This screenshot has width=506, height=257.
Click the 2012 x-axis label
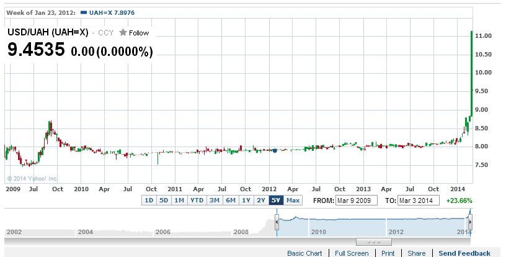(x=269, y=189)
